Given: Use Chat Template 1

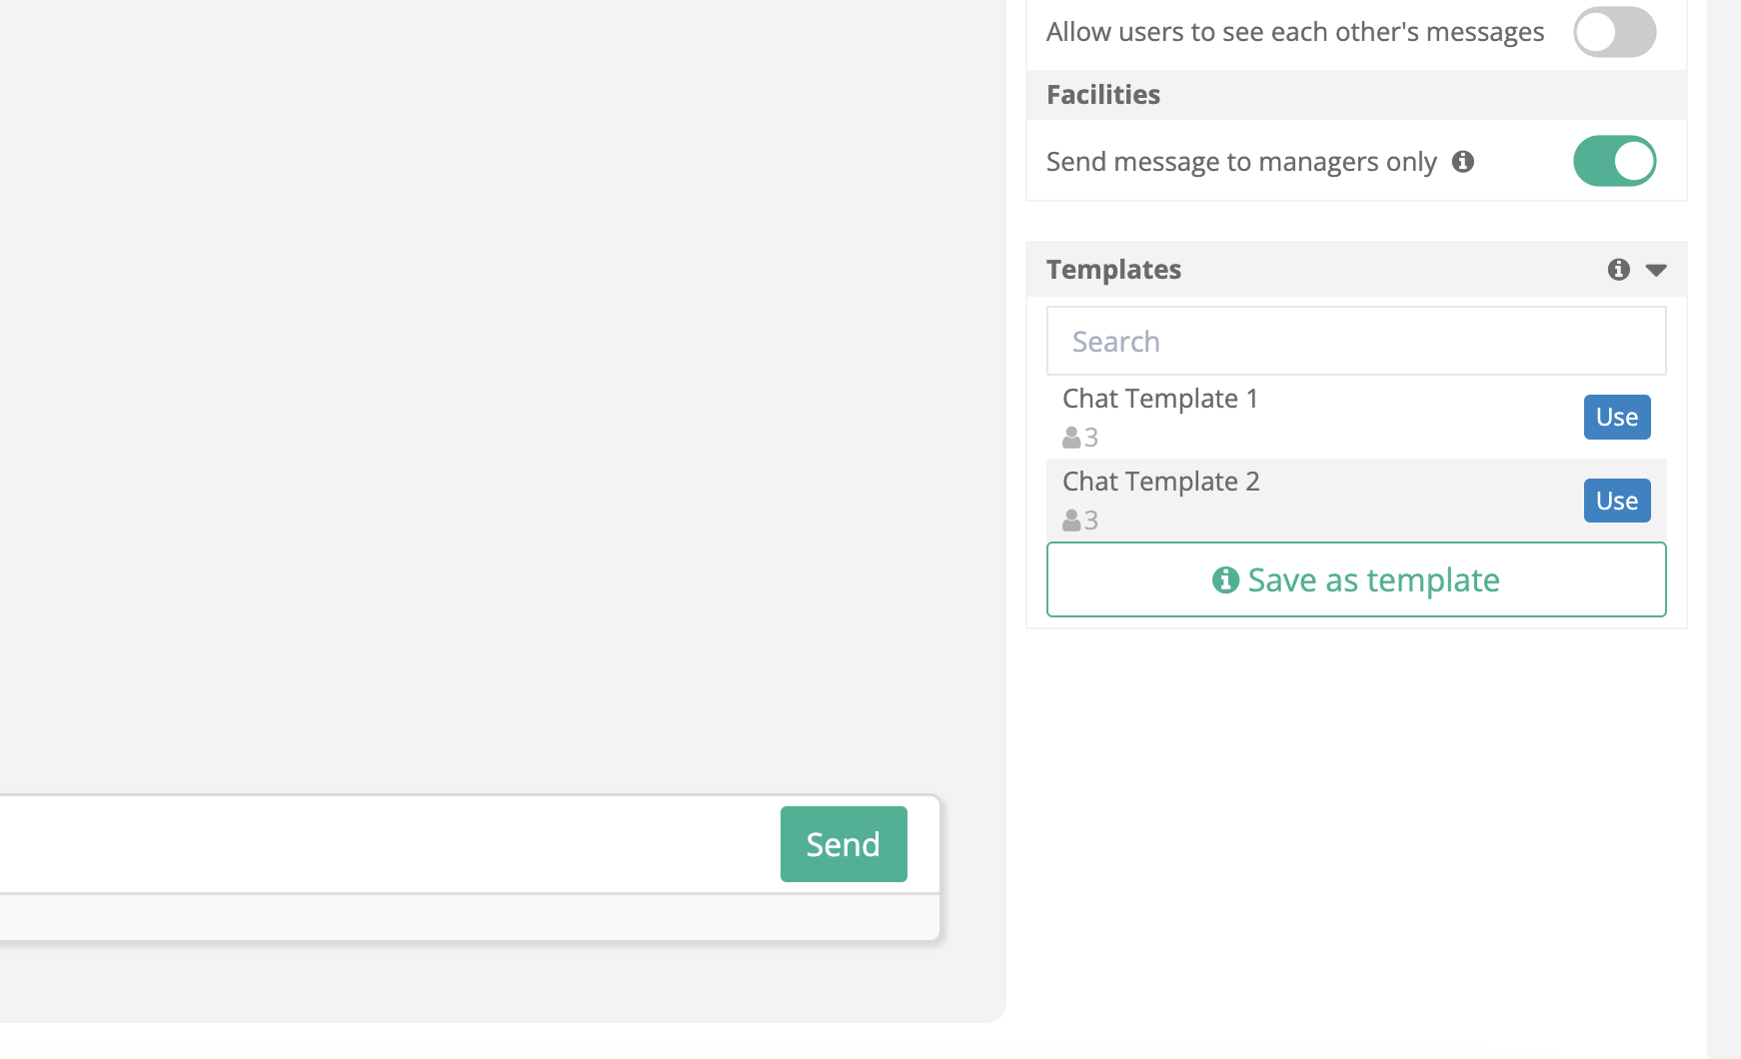Looking at the screenshot, I should (x=1616, y=418).
